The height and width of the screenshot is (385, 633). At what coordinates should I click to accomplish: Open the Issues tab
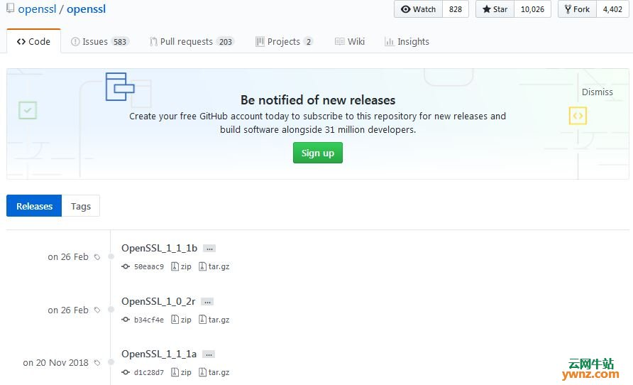click(100, 42)
